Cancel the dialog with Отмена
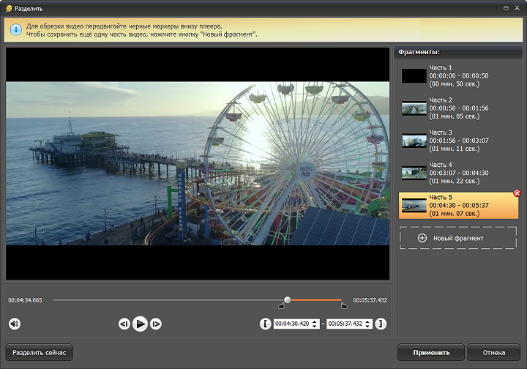 (x=493, y=353)
